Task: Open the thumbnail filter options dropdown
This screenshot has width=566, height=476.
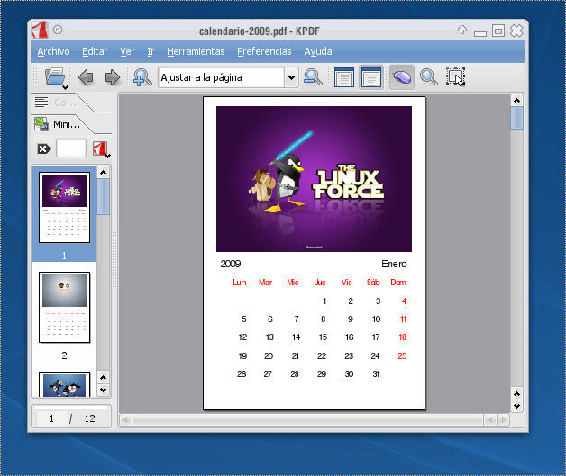Action: click(101, 149)
